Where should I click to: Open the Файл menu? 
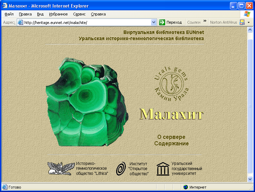click(x=9, y=14)
